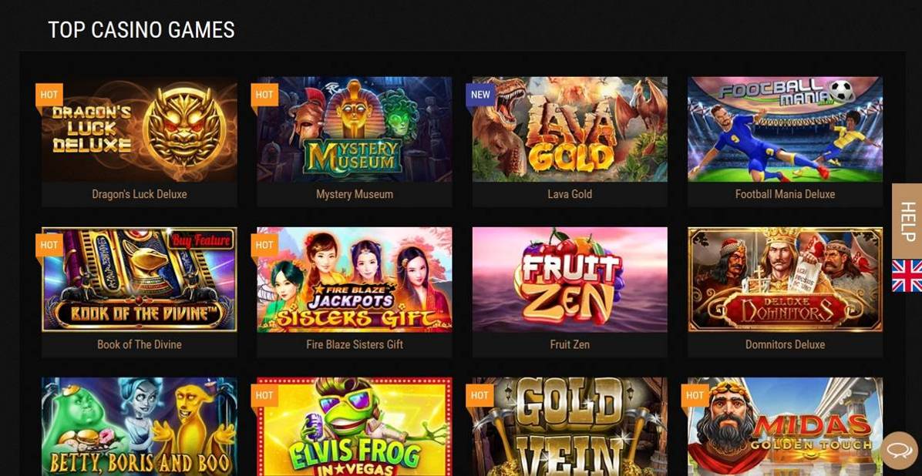This screenshot has height=476, width=922.
Task: Click the HOT badge on Gold Vein
Action: [x=480, y=395]
